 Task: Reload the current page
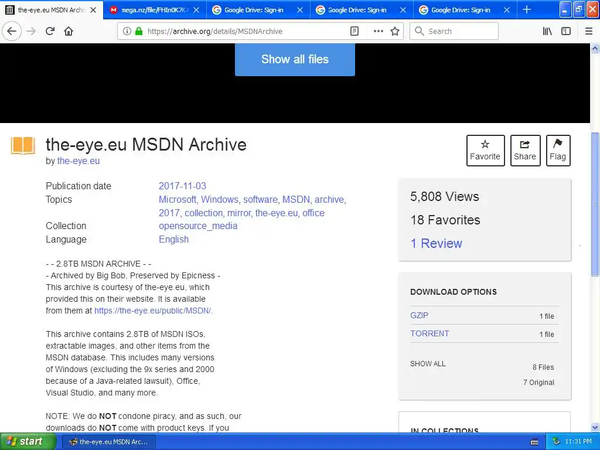pos(50,31)
